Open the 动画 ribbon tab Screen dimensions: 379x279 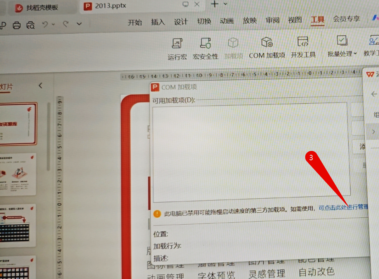(227, 21)
